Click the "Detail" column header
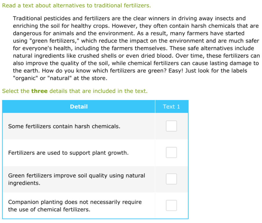Image resolution: width=262 pixels, height=223 pixels. click(x=79, y=107)
